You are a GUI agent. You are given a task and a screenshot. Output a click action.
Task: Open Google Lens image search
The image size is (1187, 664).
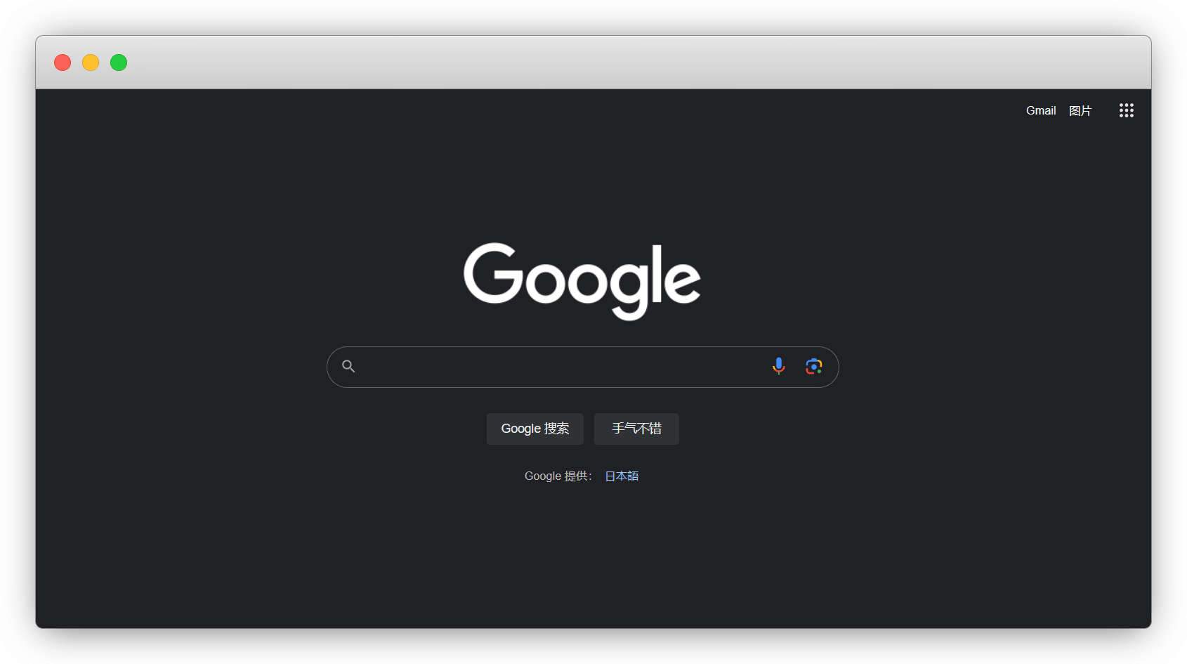click(x=813, y=366)
